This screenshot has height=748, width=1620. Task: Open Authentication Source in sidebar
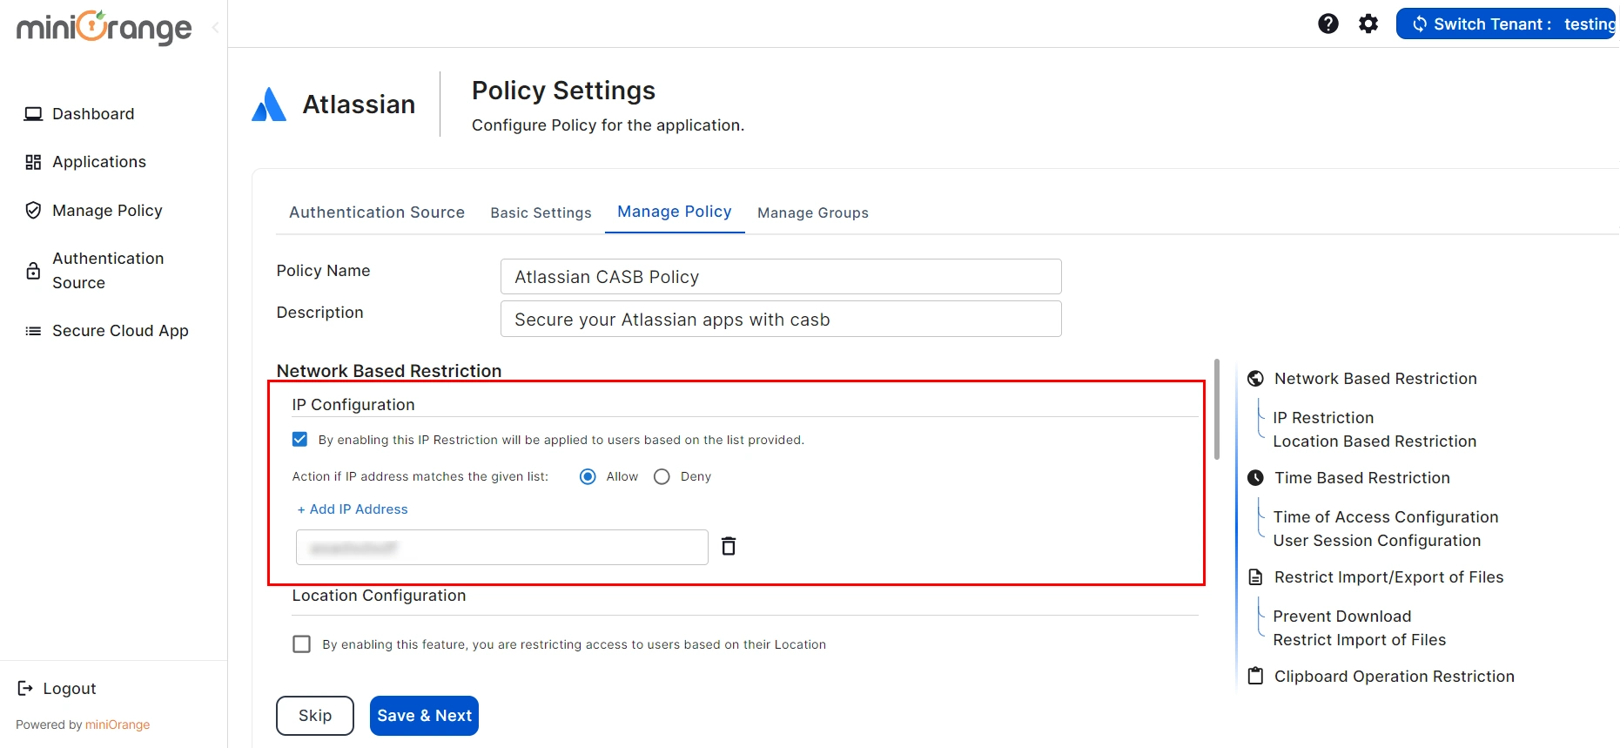pos(108,271)
